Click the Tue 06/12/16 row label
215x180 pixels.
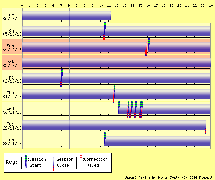pos(12,16)
